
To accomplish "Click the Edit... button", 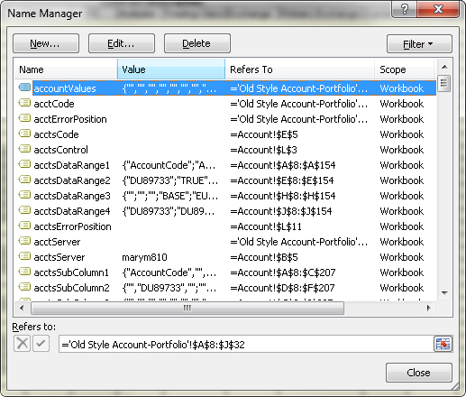I will 122,43.
